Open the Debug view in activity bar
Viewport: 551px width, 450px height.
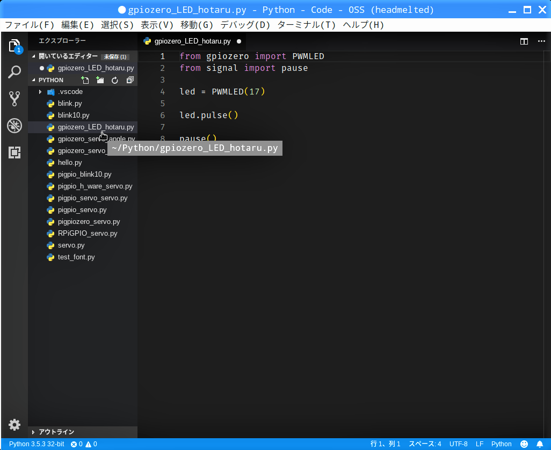[x=15, y=126]
